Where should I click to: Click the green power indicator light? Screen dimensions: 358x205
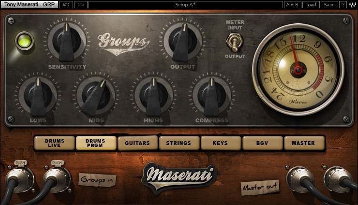coord(24,41)
